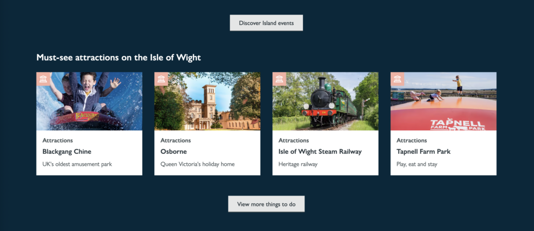Click the Play, eat and stay description
Screen dimensions: 534x231
pyautogui.click(x=417, y=164)
